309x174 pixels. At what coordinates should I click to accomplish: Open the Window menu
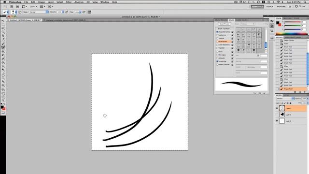pyautogui.click(x=105, y=2)
